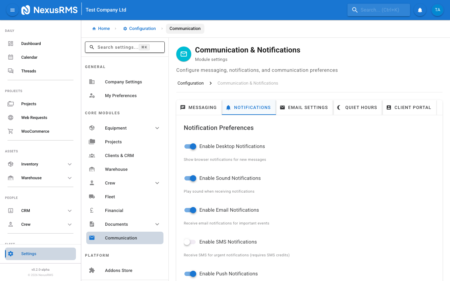Open the Configuration breadcrumb link
This screenshot has height=281, width=450.
tap(139, 28)
